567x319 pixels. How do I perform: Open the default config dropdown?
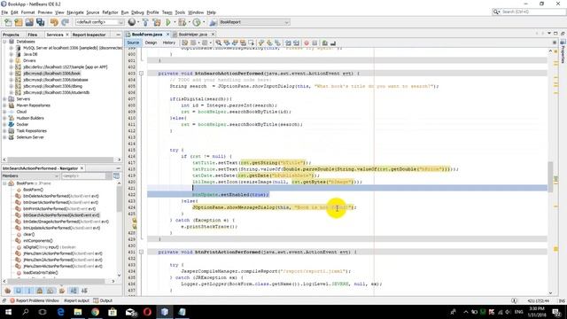(99, 22)
